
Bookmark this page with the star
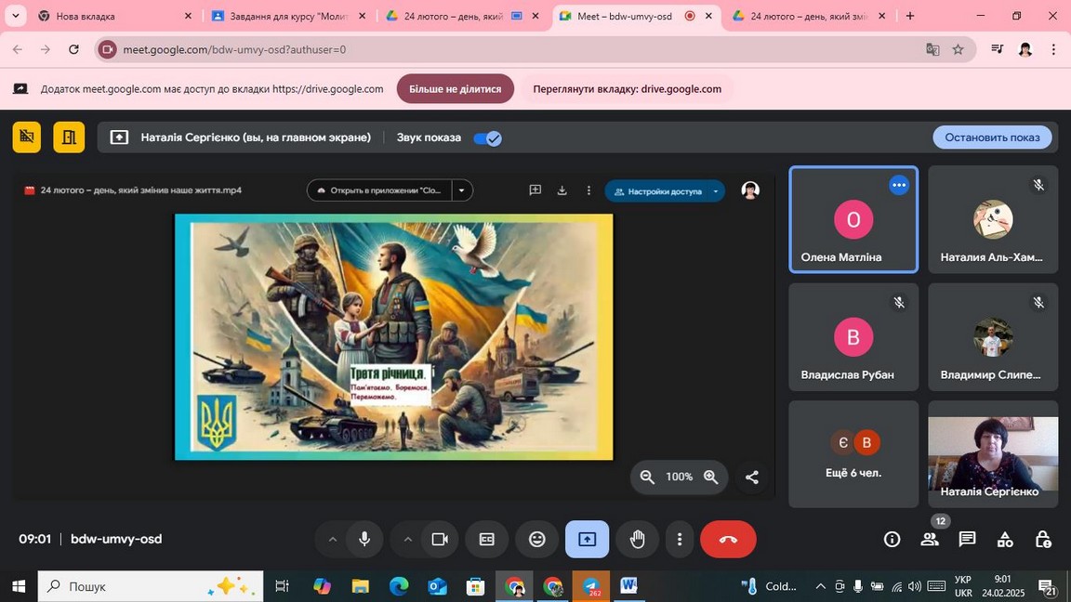click(x=959, y=49)
